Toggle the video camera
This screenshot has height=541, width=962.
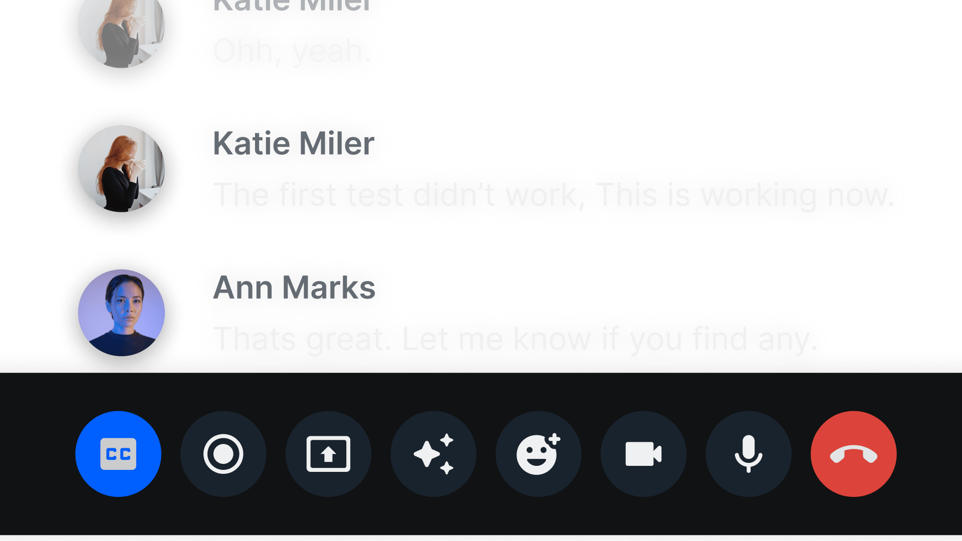(643, 454)
